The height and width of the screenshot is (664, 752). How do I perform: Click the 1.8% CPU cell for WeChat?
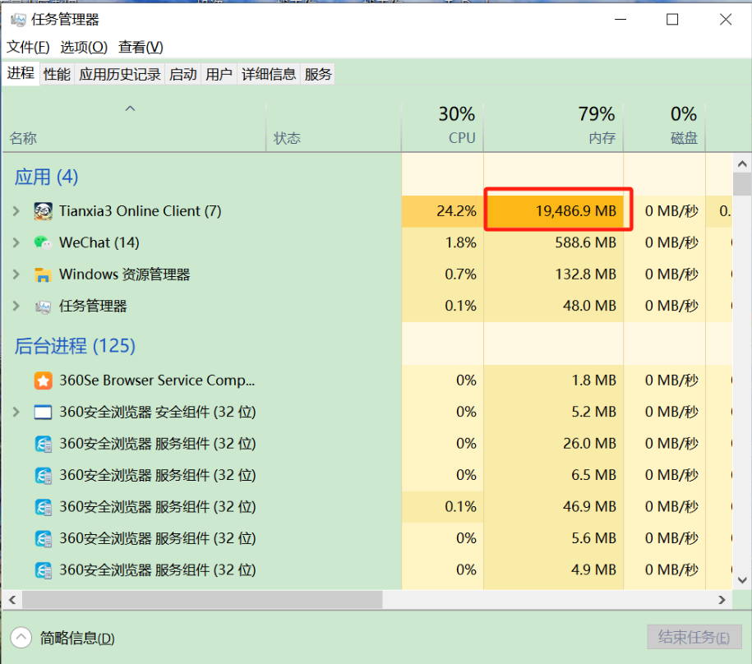(442, 242)
